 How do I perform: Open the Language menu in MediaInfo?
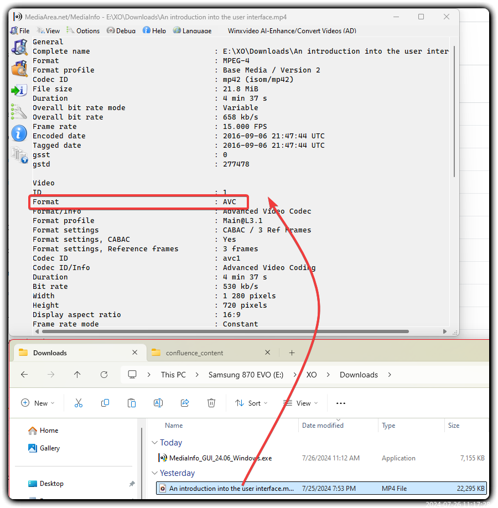[x=193, y=31]
